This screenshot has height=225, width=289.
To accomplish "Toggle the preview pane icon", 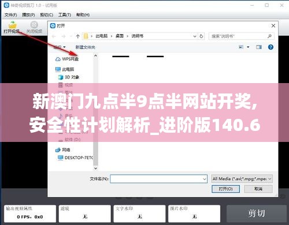I will click(x=259, y=47).
